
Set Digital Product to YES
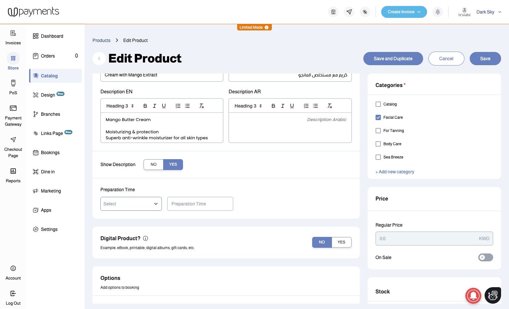pos(341,242)
